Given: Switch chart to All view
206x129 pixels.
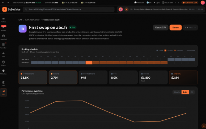Looking at the screenshot, I should click(192, 92).
